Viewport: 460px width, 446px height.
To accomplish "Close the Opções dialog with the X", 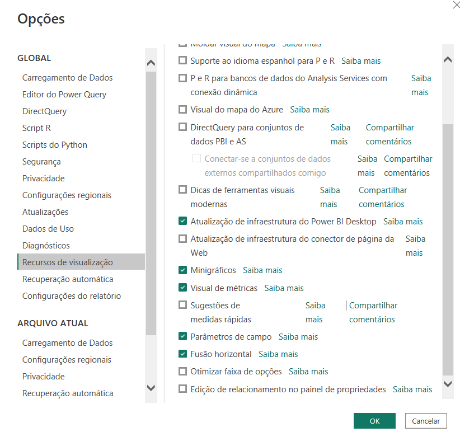I will pos(457,4).
